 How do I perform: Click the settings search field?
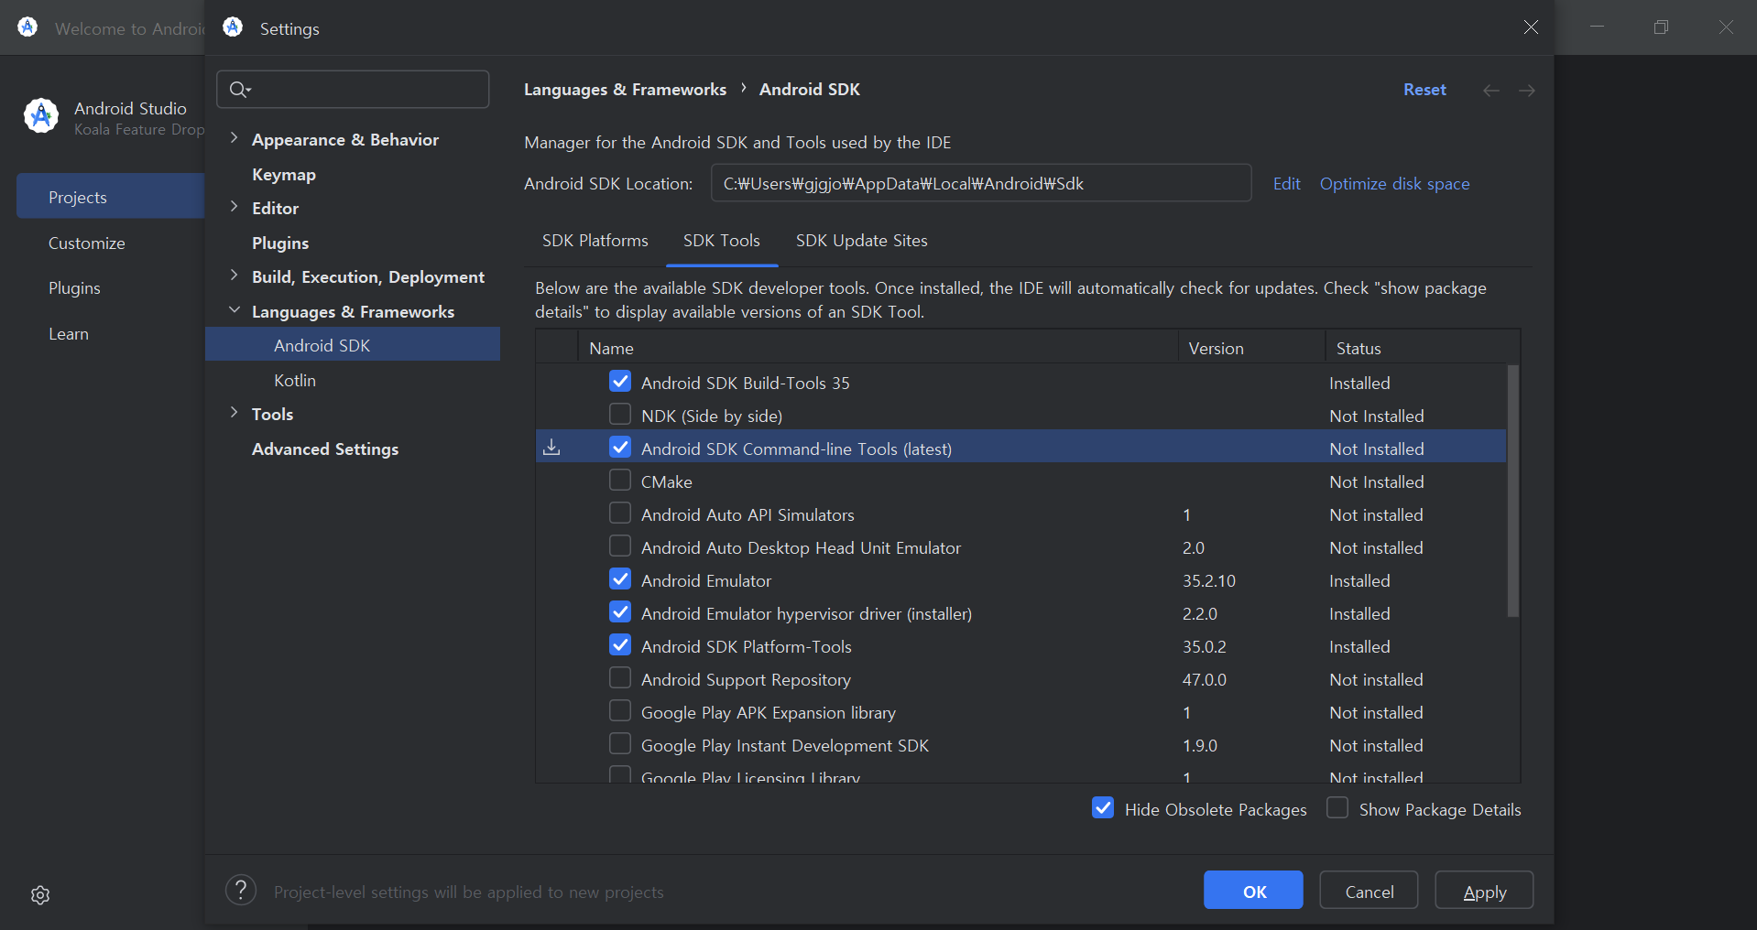coord(353,90)
